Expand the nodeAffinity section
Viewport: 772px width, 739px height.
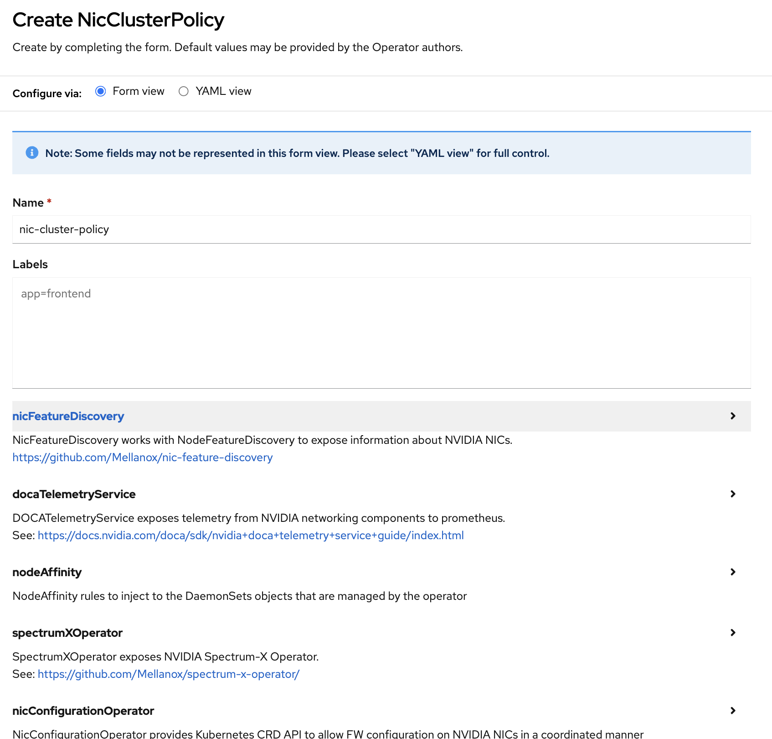(47, 572)
